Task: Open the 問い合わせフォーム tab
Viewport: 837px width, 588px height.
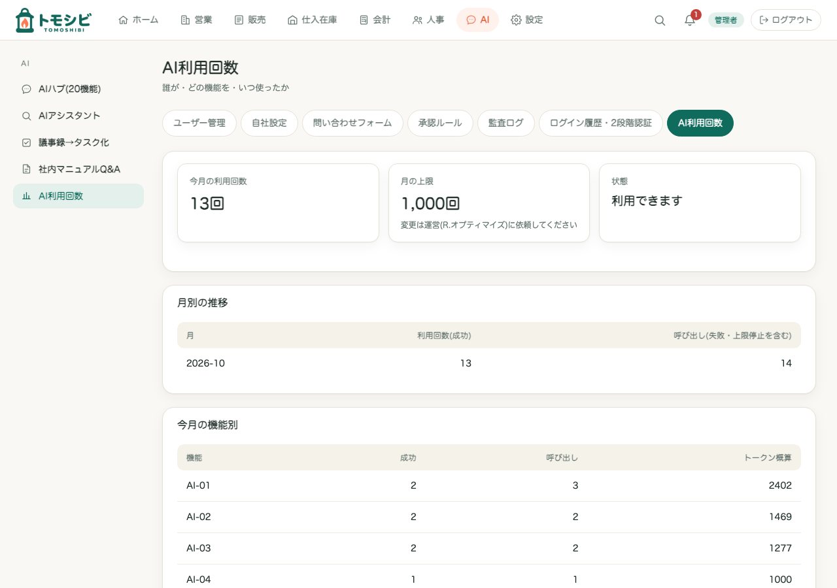Action: tap(352, 123)
